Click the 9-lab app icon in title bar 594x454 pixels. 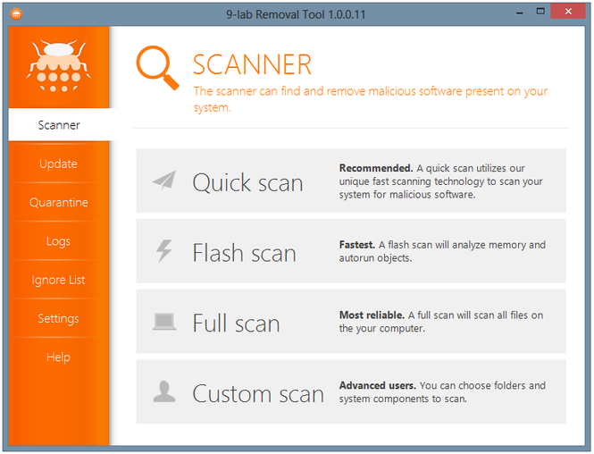pyautogui.click(x=16, y=14)
